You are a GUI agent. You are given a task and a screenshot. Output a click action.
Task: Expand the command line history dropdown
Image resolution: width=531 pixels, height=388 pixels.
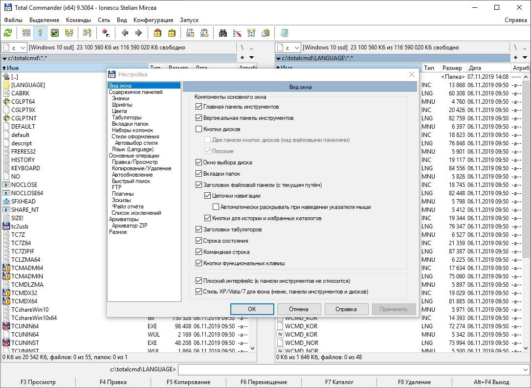(x=525, y=369)
